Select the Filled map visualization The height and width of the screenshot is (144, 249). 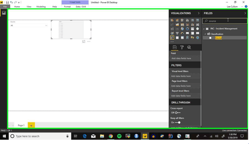[x=172, y=33]
